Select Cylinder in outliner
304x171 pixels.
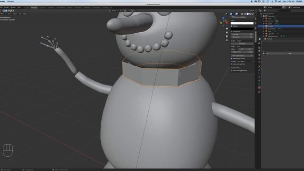271,26
